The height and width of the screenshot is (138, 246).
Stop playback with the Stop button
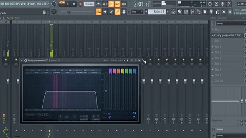74,4
